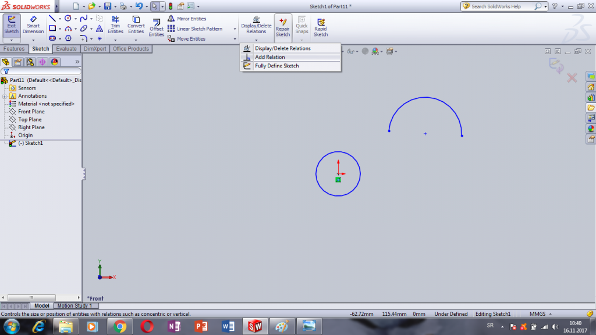Open SolidWorks Resources home tab

591,87
